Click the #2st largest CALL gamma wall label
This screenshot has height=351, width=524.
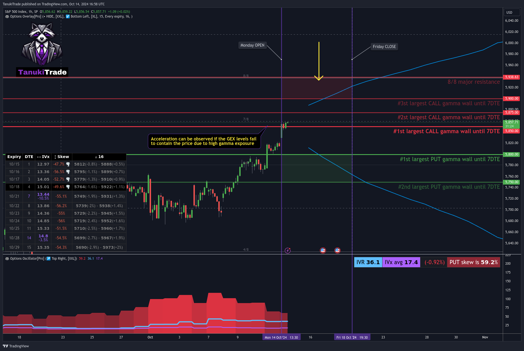(x=449, y=117)
